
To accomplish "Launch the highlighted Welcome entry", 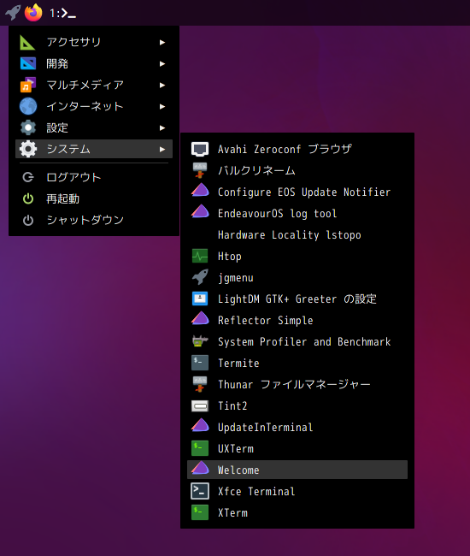I will click(297, 470).
